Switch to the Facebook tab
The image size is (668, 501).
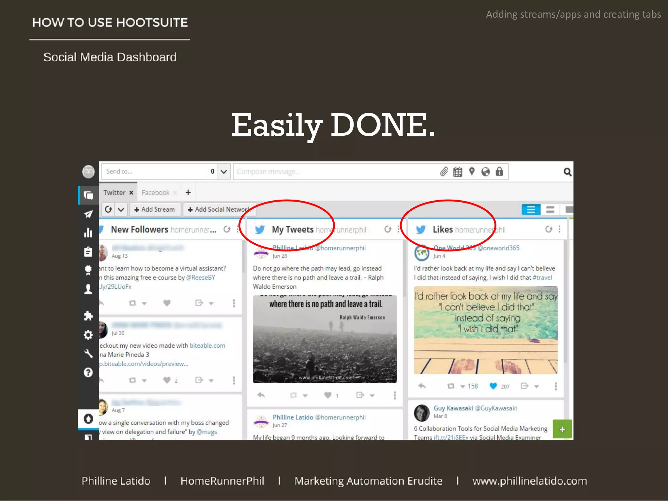(156, 192)
